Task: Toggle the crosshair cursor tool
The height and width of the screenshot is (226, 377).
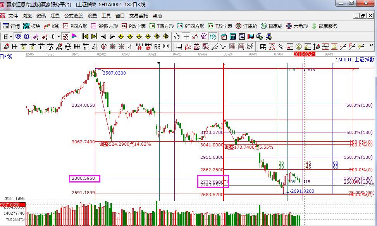Action: tap(186, 37)
